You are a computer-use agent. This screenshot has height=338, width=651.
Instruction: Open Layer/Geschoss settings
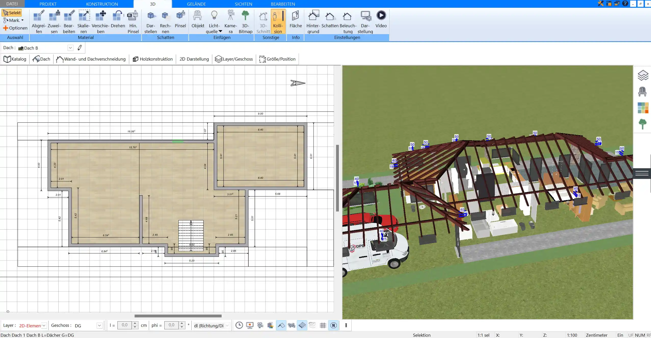click(234, 59)
